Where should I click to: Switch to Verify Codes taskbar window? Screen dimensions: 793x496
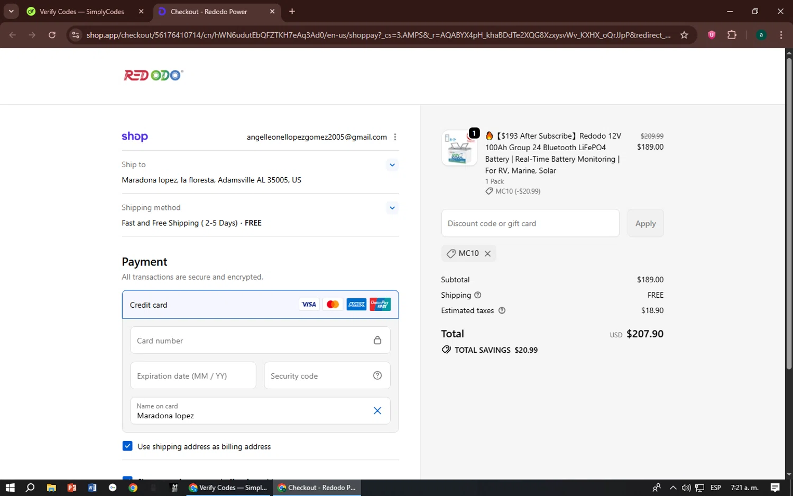(228, 488)
